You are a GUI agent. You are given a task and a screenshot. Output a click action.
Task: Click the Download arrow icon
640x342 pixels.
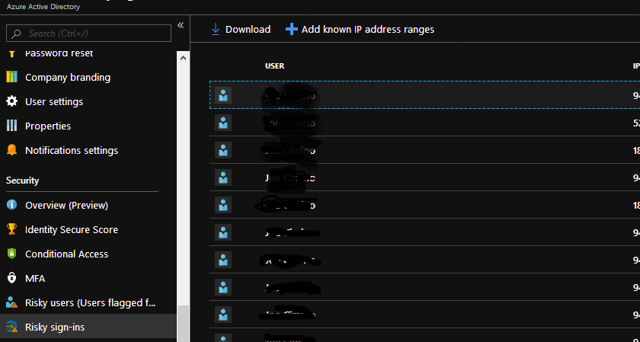[215, 30]
